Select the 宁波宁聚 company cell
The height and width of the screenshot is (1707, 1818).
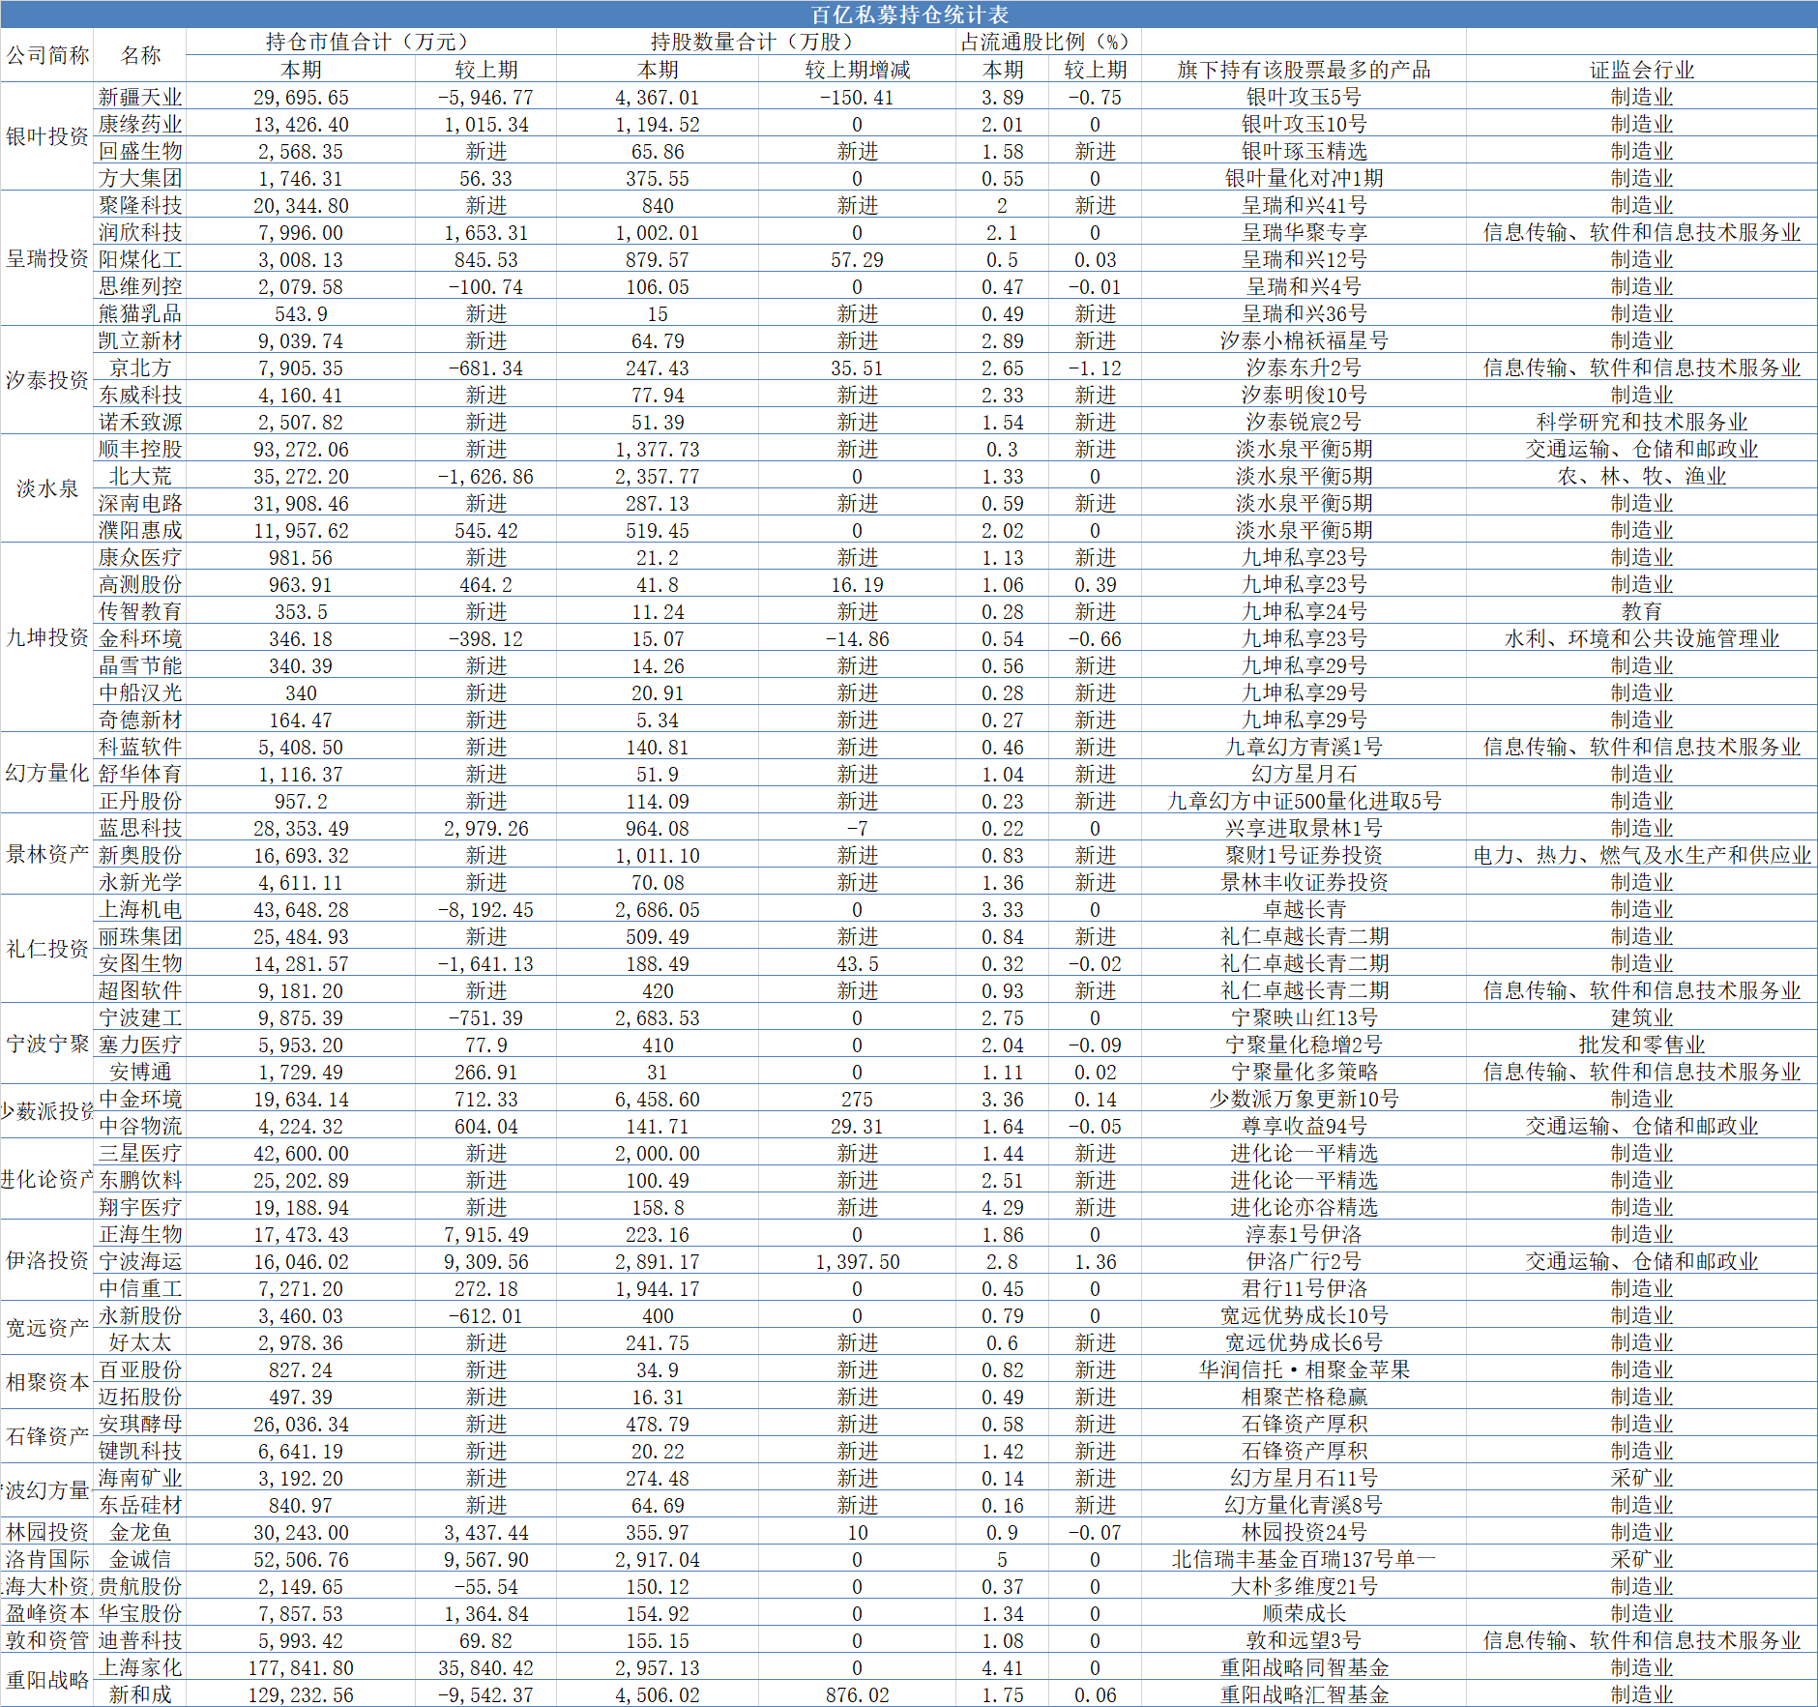47,1044
